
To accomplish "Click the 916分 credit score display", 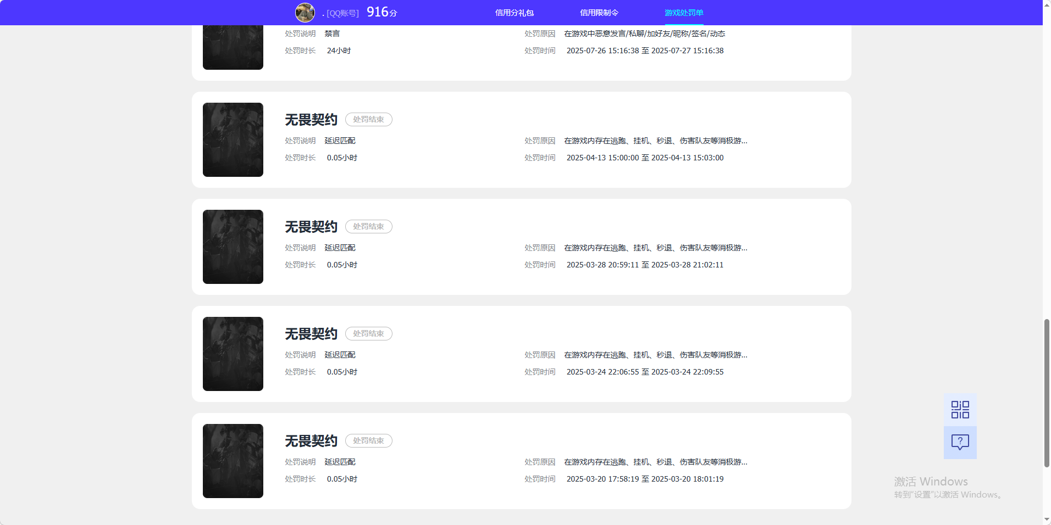I will [x=382, y=10].
